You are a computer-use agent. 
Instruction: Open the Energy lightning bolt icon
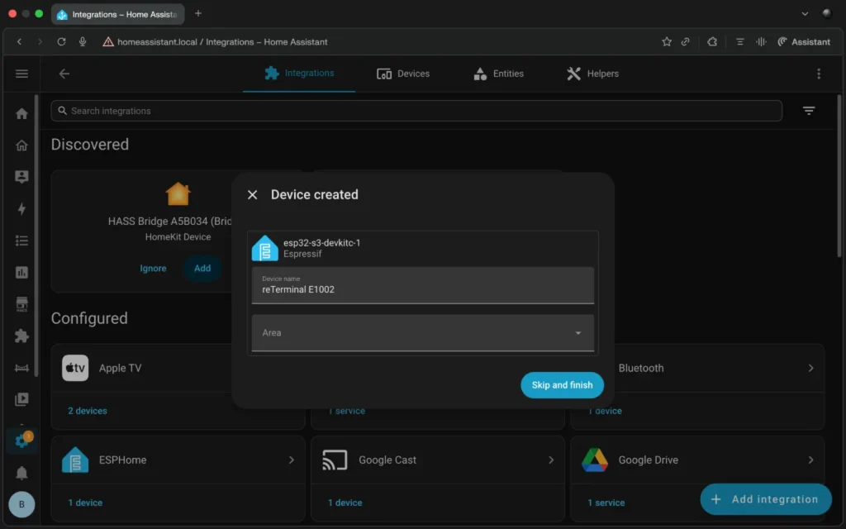[21, 209]
